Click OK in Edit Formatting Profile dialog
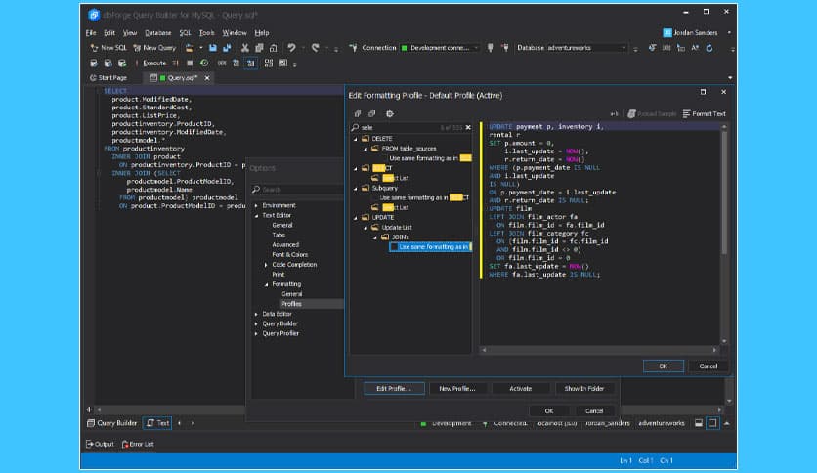The width and height of the screenshot is (817, 473). tap(664, 366)
